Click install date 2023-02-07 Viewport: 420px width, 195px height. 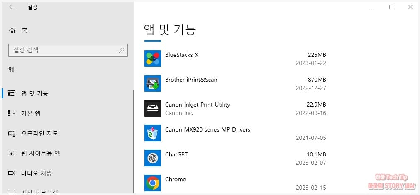(x=311, y=163)
